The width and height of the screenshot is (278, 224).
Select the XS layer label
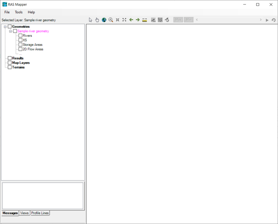click(x=25, y=40)
